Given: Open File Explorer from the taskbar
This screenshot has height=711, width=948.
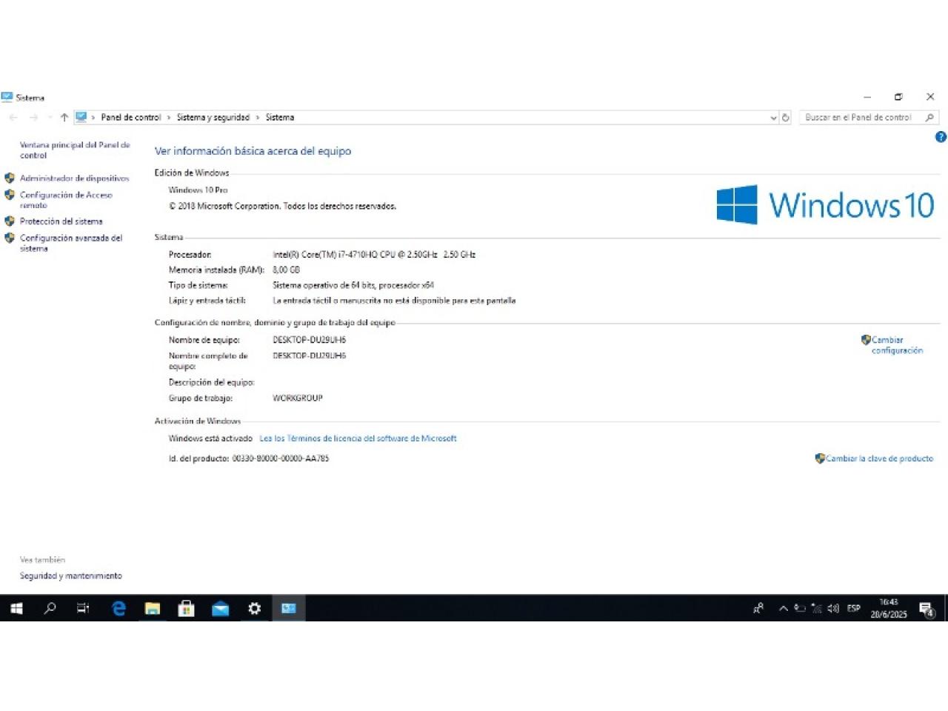Looking at the screenshot, I should click(153, 608).
